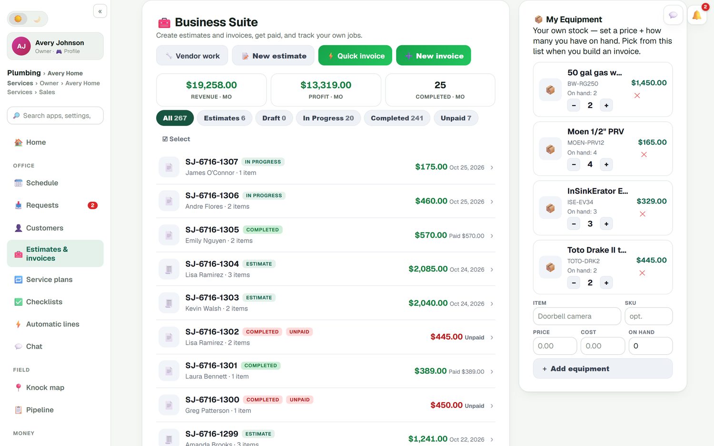Viewport: 714px width, 446px height.
Task: Click the New estimate button
Action: pyautogui.click(x=273, y=56)
